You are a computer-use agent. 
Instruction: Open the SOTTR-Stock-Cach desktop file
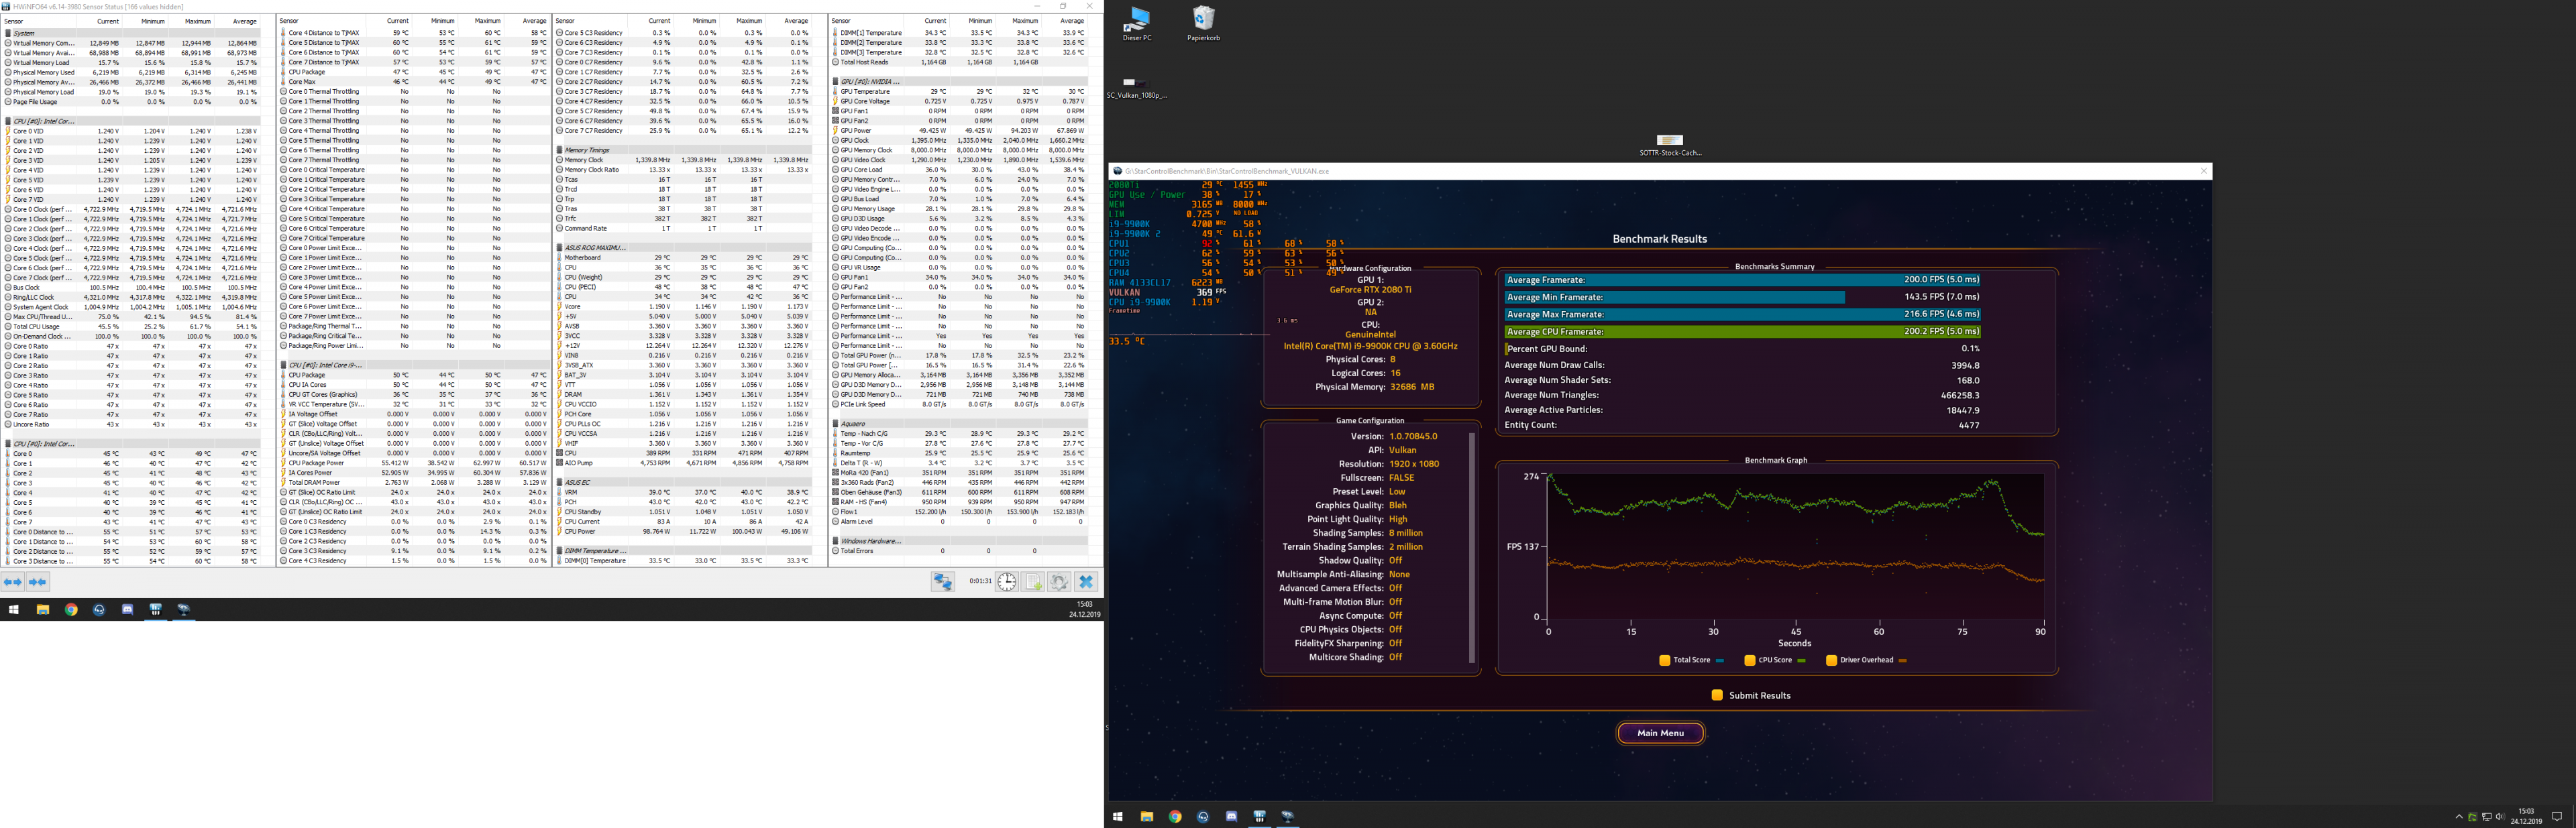[1669, 141]
